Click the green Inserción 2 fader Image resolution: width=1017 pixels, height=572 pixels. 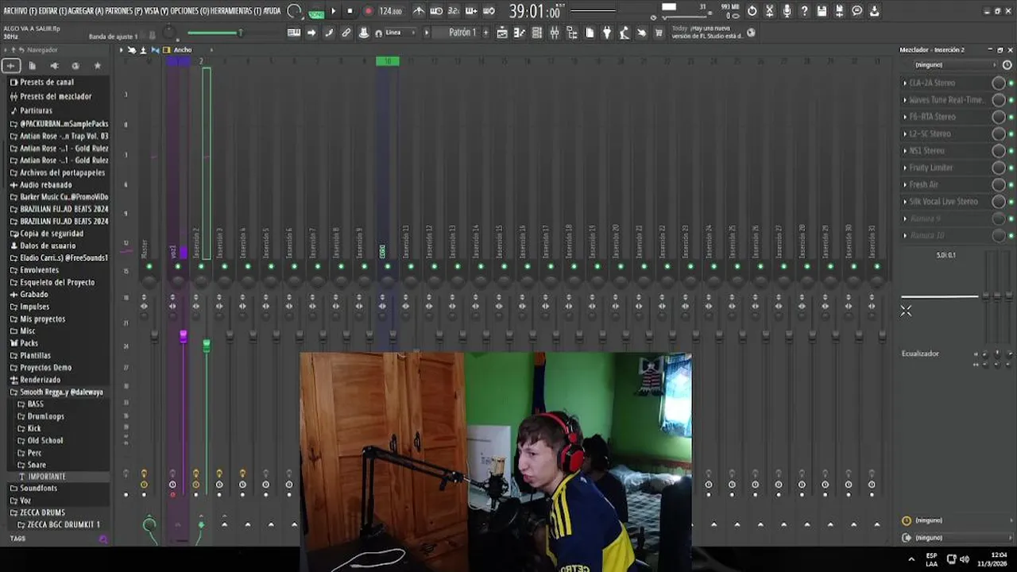[x=207, y=346]
